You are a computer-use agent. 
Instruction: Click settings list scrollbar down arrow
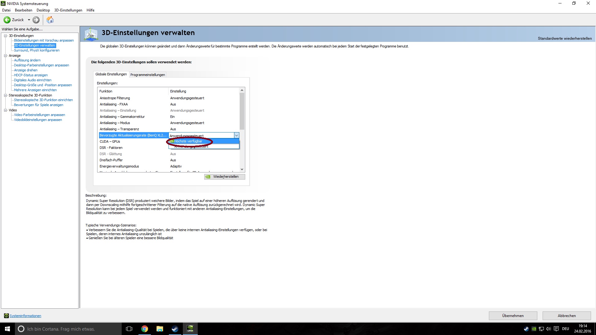point(242,169)
